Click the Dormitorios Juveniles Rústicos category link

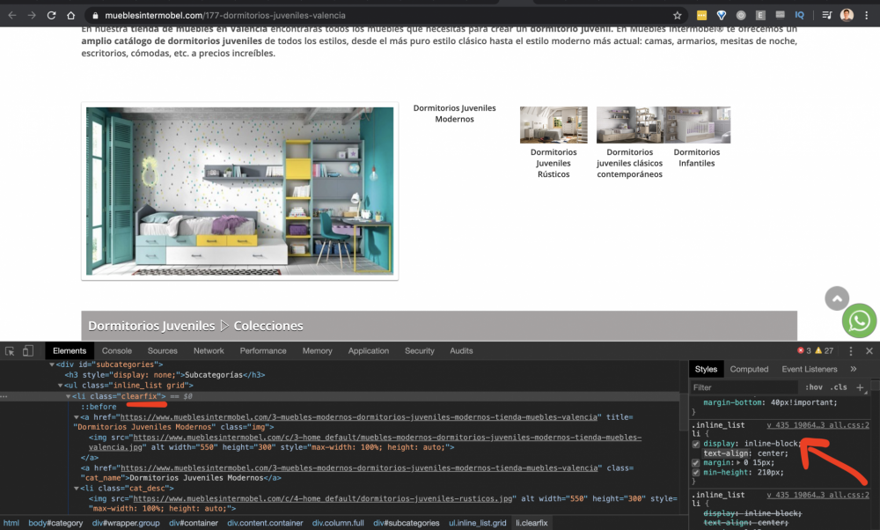coord(554,163)
